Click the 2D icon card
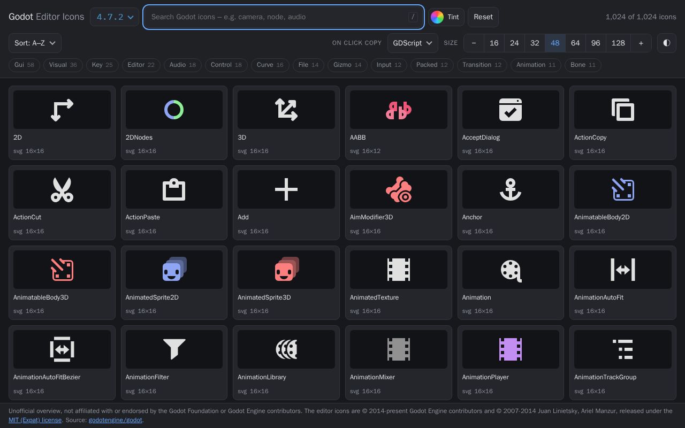The height and width of the screenshot is (428, 685). pyautogui.click(x=62, y=123)
